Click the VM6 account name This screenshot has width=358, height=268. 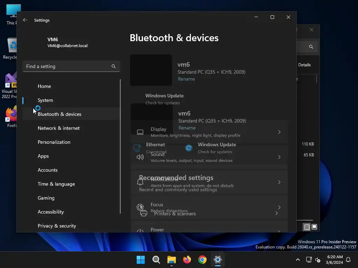coord(52,39)
